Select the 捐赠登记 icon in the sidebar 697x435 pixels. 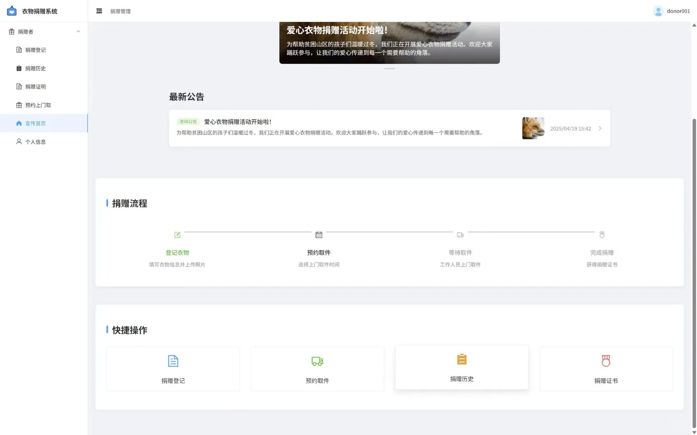(x=19, y=50)
